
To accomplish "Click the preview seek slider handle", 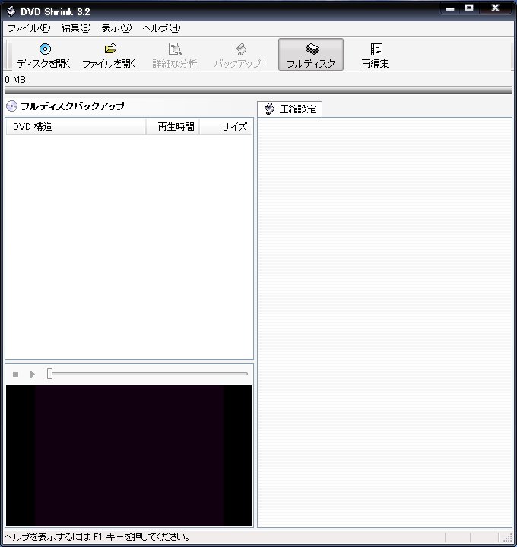I will point(49,374).
